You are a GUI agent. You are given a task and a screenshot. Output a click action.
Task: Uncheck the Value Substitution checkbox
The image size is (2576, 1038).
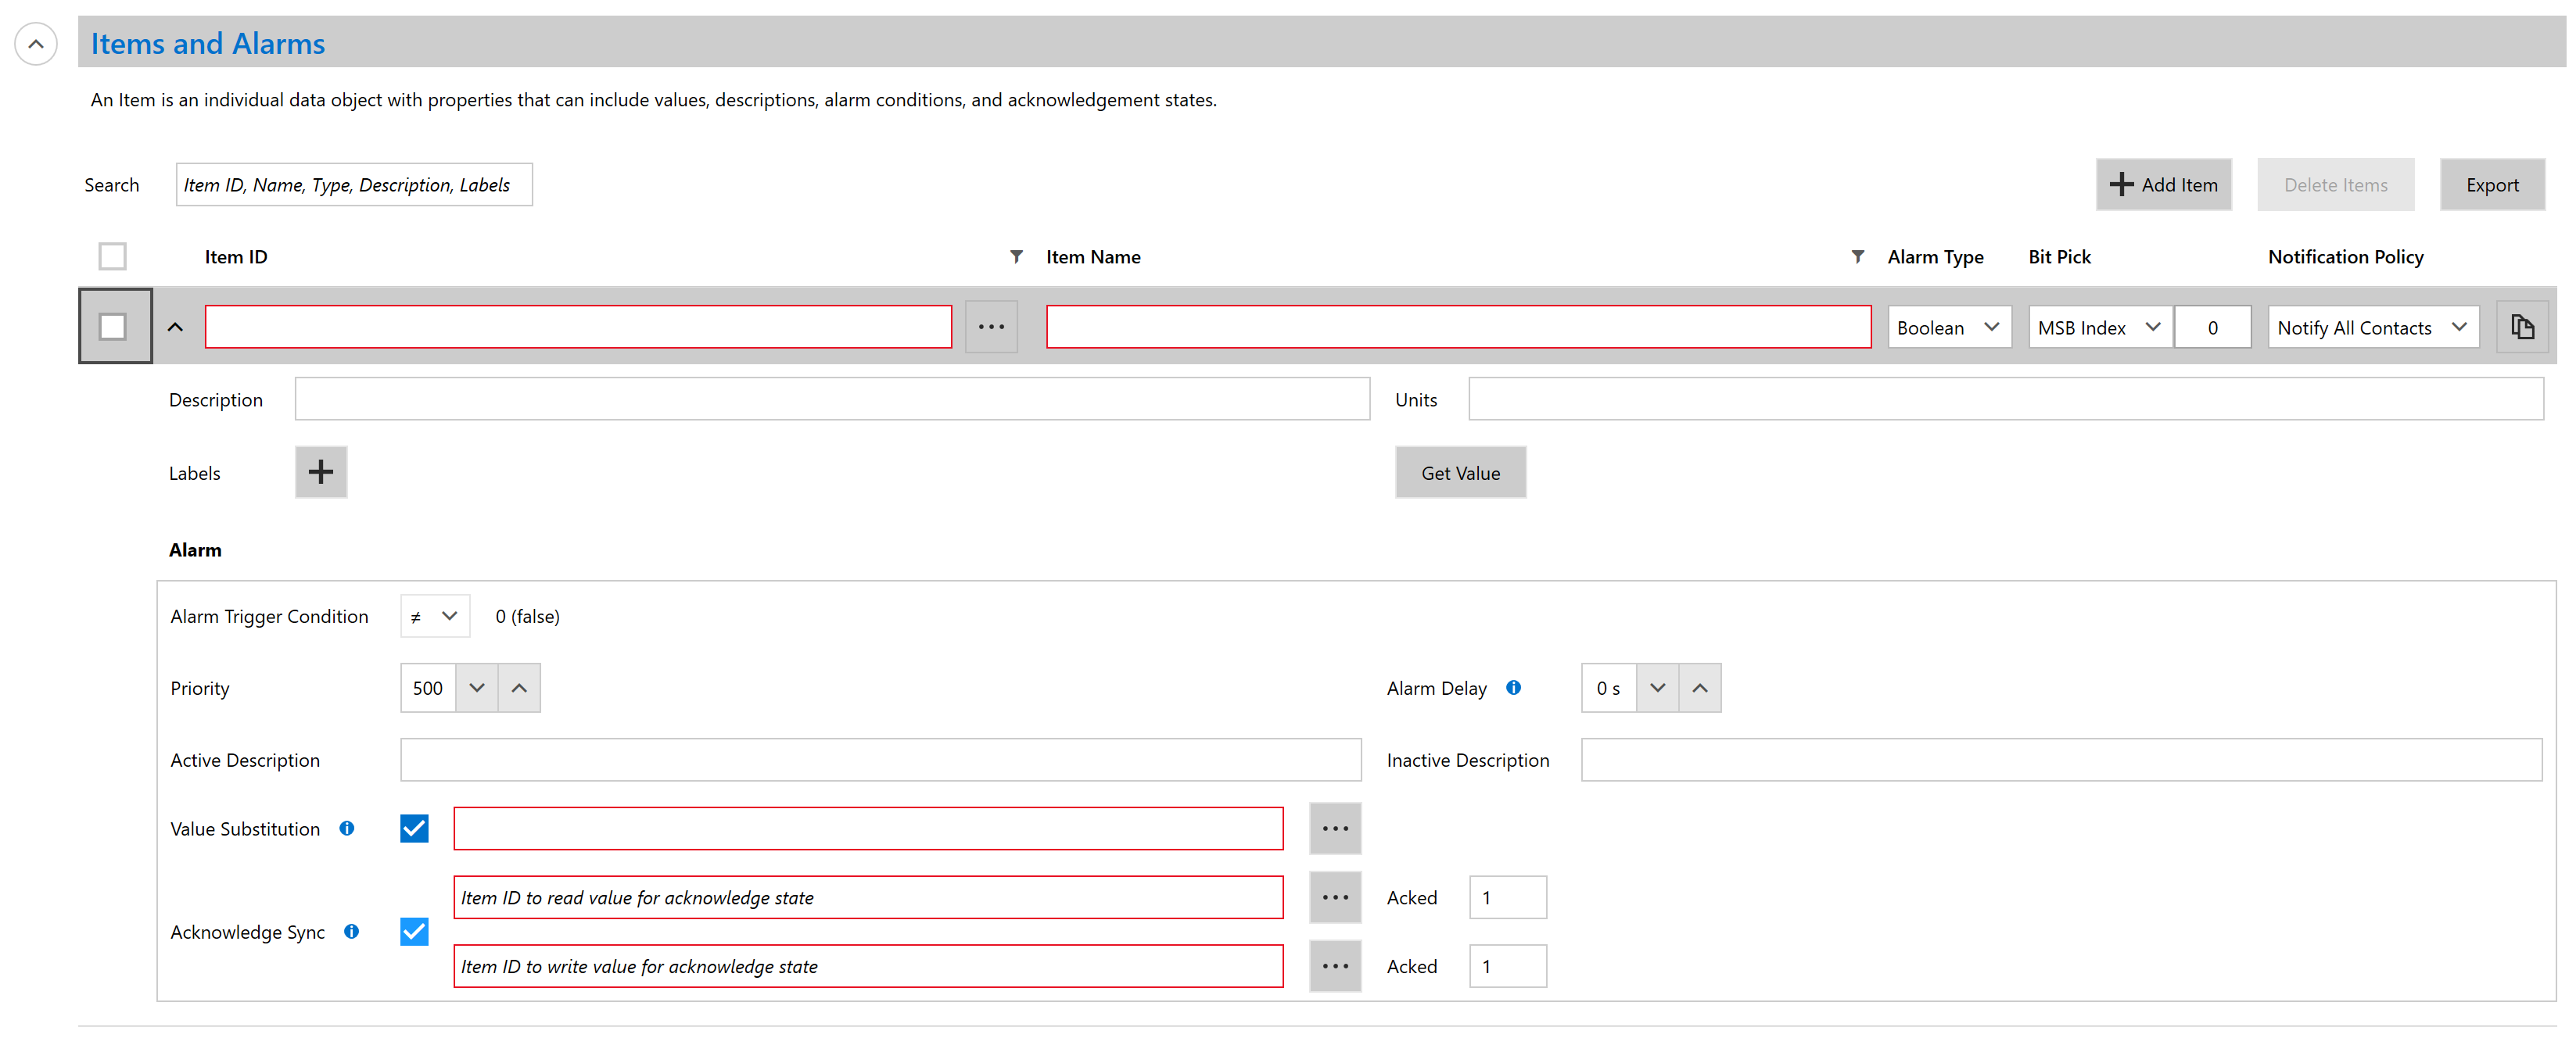click(x=414, y=829)
